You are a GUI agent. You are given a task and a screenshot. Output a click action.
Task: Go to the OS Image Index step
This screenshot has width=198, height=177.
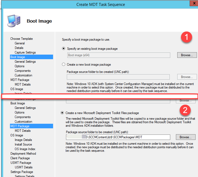tap(25, 149)
